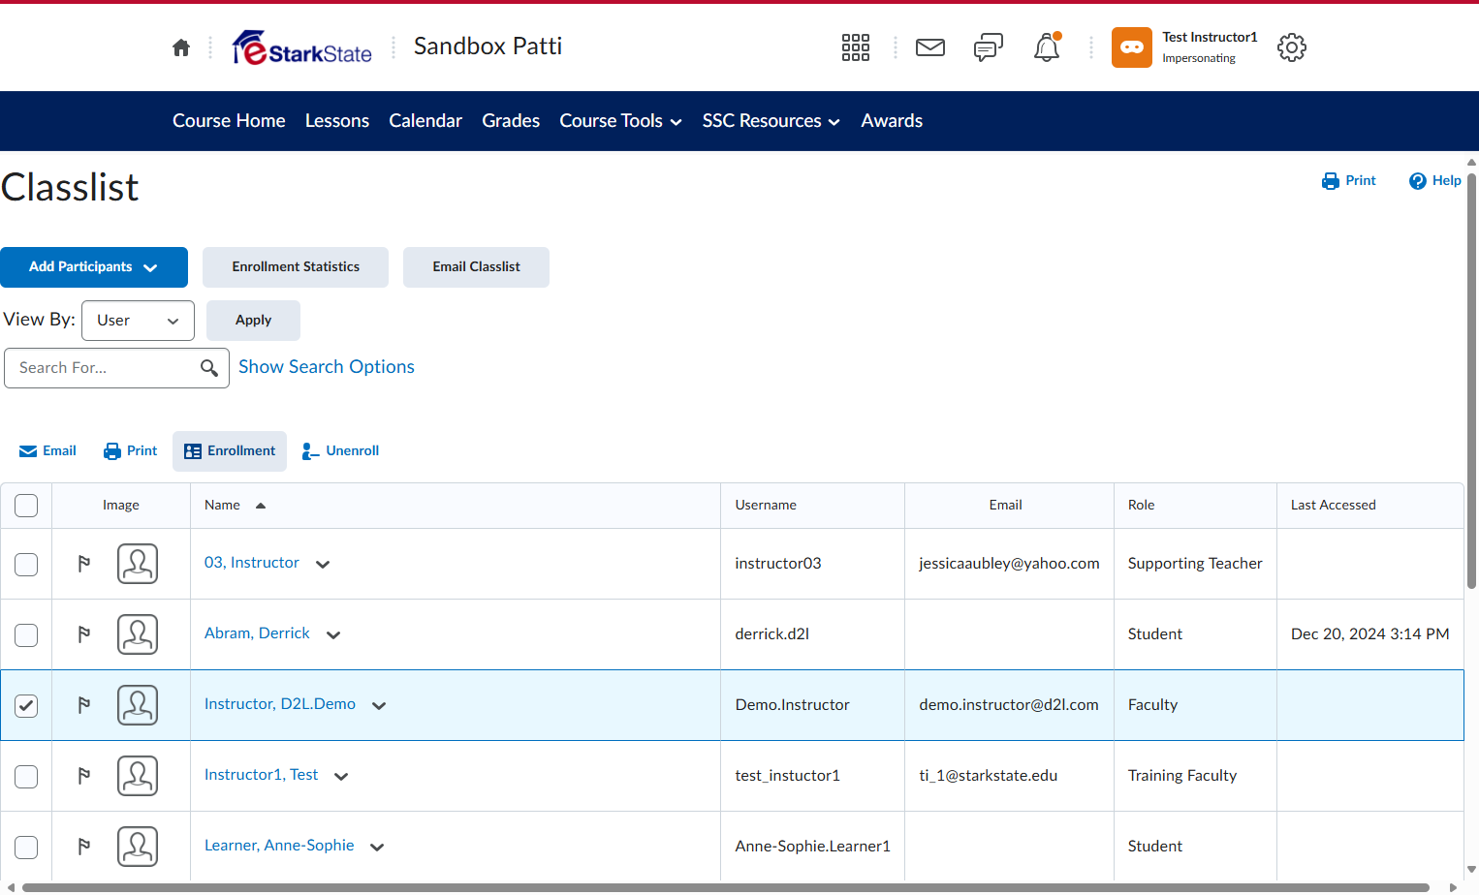Click the Show Search Options link
The height and width of the screenshot is (895, 1479).
tap(327, 367)
